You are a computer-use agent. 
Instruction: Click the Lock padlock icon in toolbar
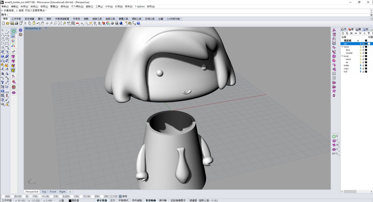[99, 23]
